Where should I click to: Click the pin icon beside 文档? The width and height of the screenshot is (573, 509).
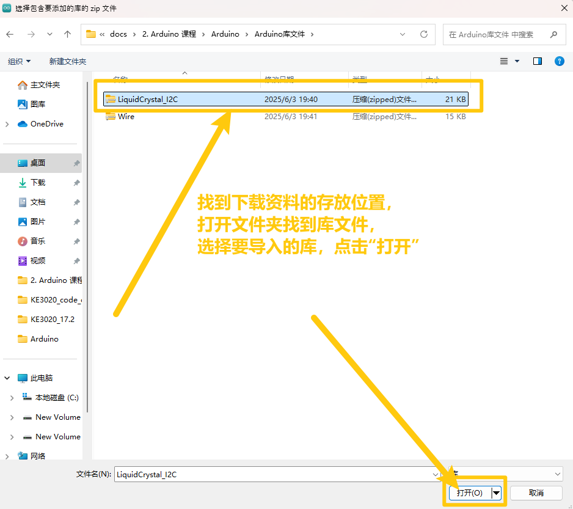tap(76, 202)
